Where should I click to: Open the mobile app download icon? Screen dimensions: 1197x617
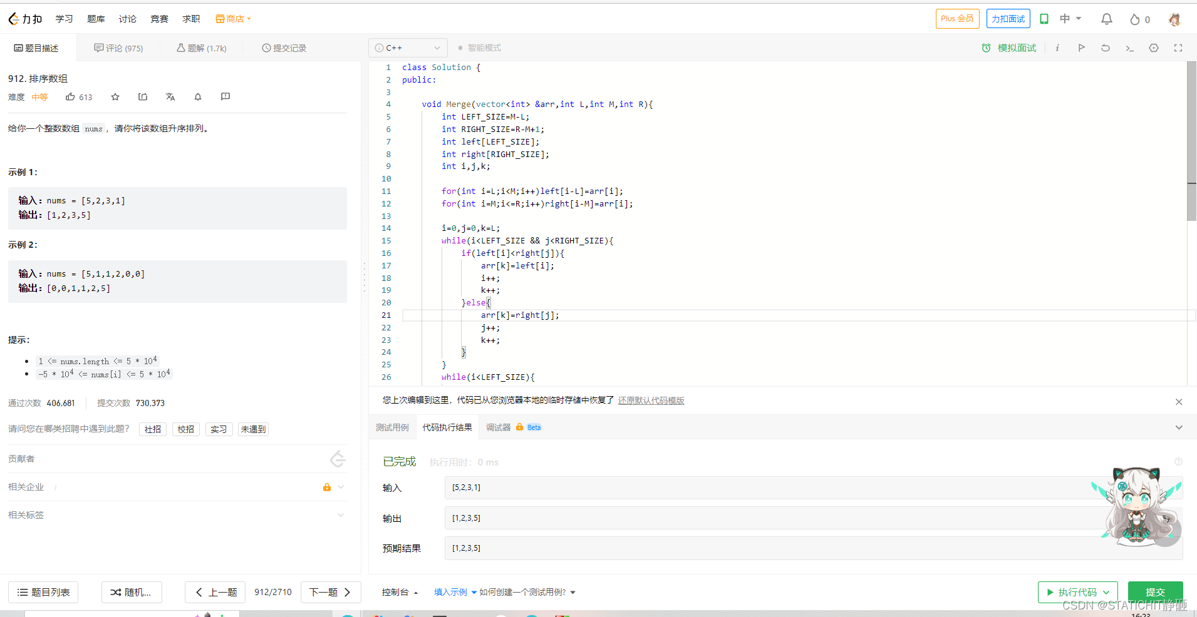pos(1044,19)
